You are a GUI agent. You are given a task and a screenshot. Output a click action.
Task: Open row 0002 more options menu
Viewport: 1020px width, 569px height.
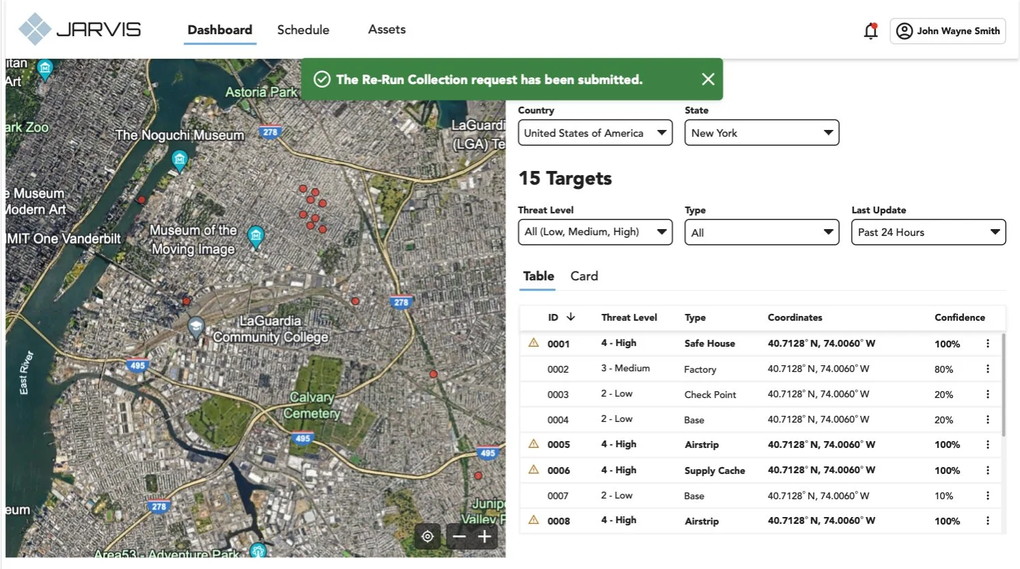987,369
